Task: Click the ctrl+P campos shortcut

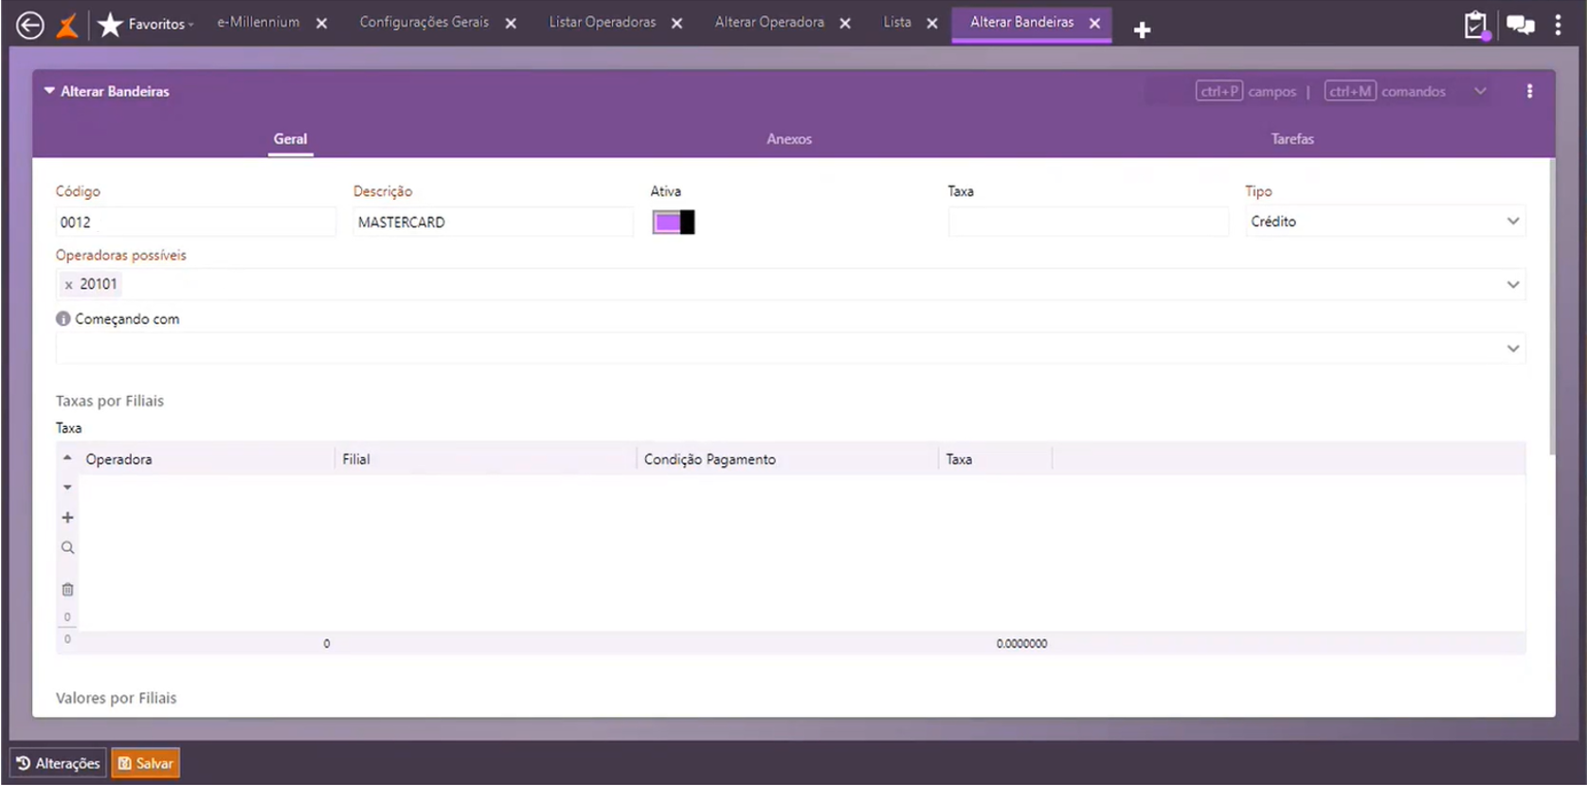Action: click(x=1246, y=91)
